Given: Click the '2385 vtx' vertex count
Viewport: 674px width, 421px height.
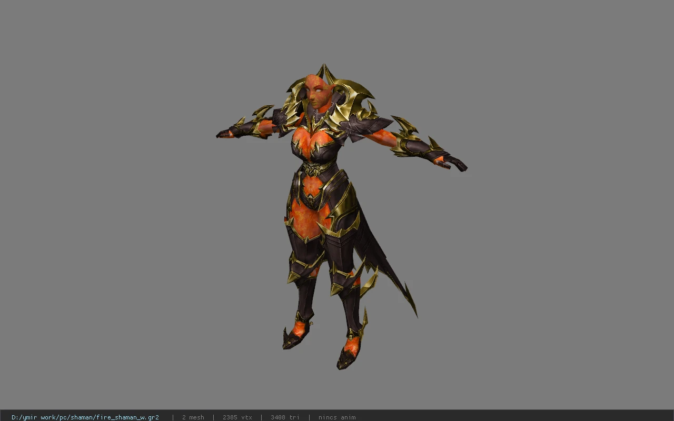Looking at the screenshot, I should [237, 417].
